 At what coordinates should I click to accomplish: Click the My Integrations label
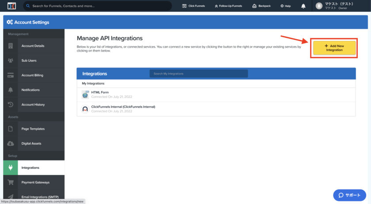93,83
